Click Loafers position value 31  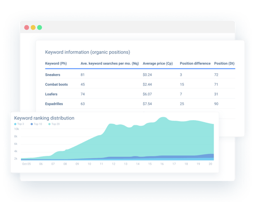216,94
